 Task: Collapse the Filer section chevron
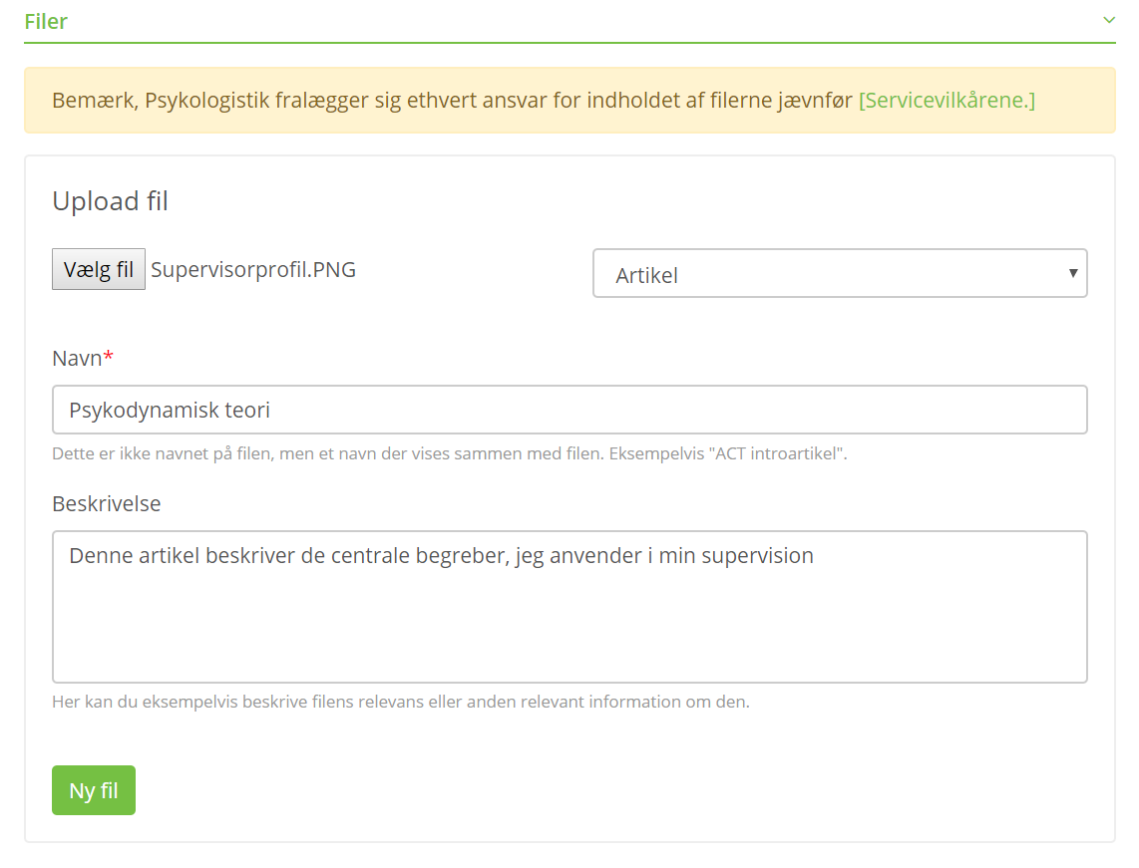coord(1108,20)
